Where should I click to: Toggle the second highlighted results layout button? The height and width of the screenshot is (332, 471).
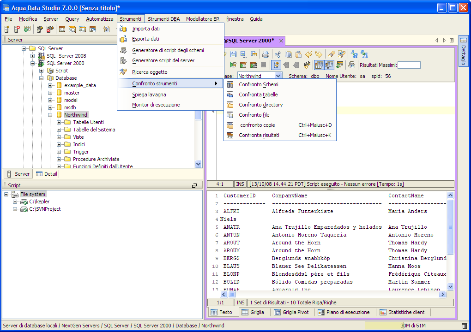(329, 65)
